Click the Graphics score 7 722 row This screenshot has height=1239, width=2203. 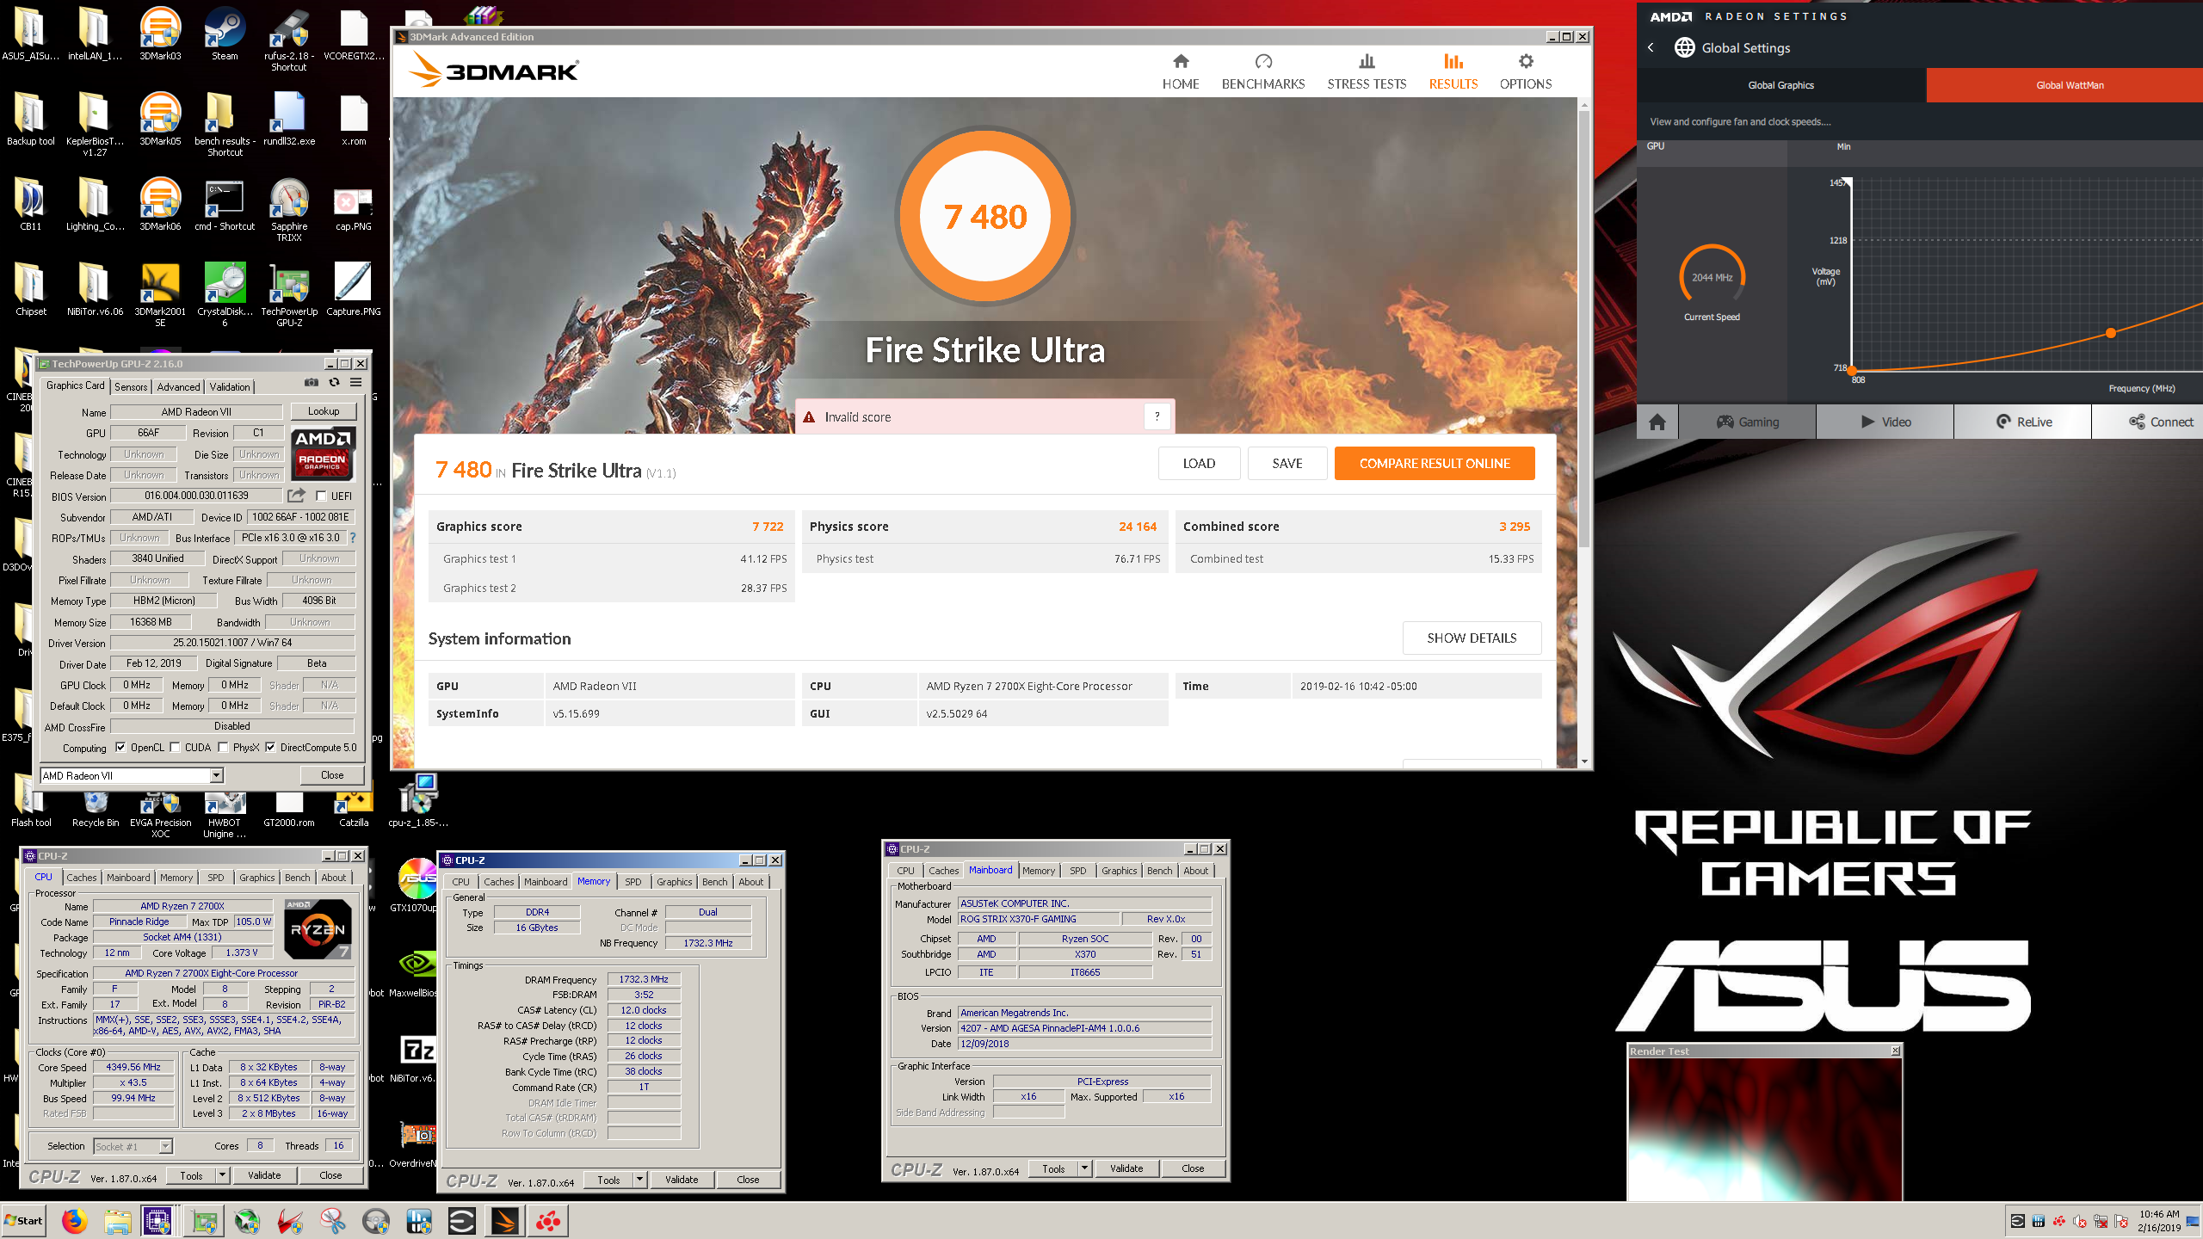[x=611, y=527]
